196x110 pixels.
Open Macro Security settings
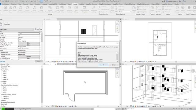(183, 9)
